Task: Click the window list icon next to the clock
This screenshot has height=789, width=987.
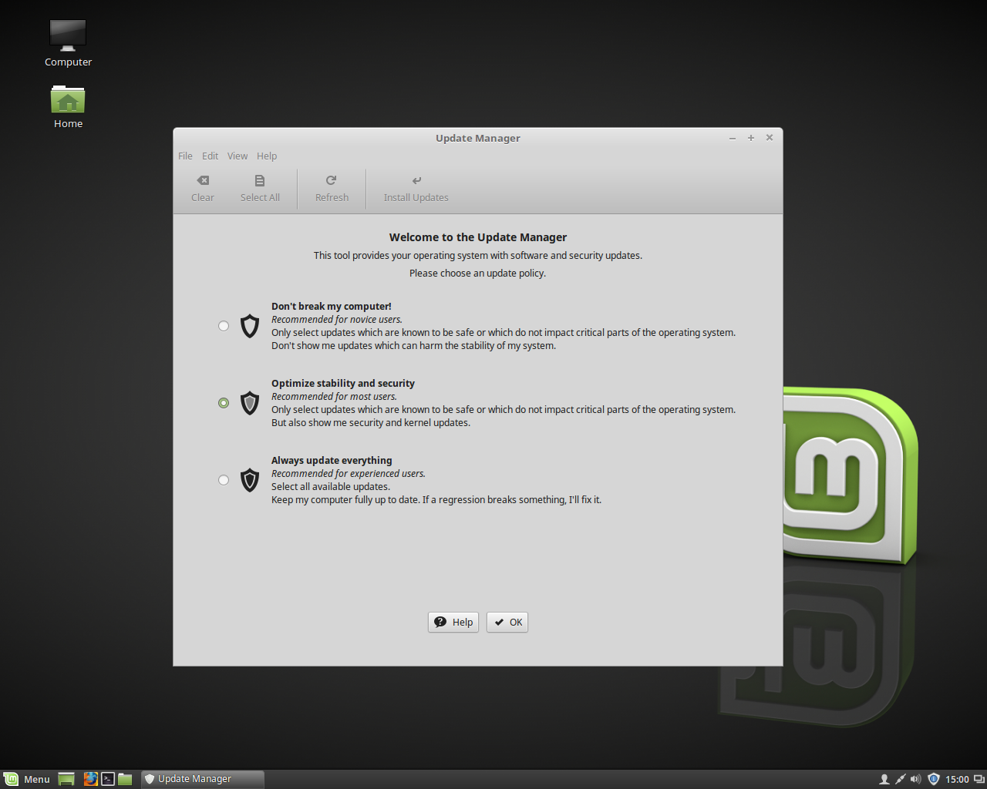Action: pos(979,779)
